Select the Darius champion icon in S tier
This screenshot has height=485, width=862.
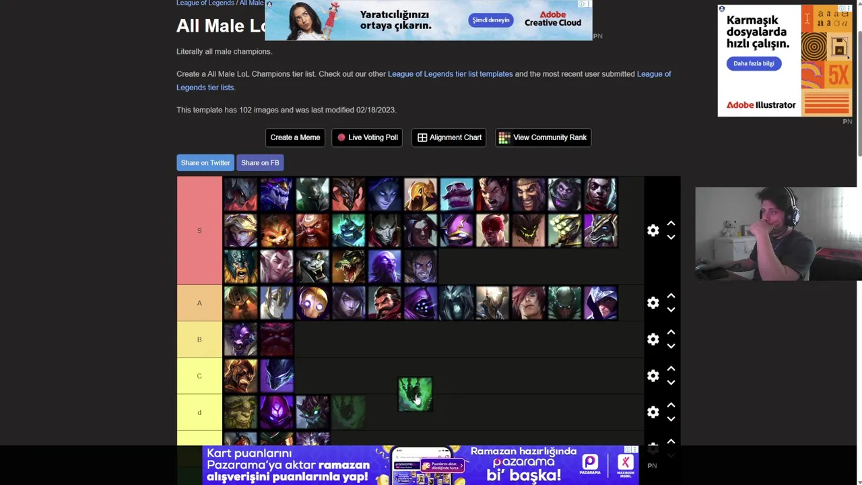tap(494, 194)
